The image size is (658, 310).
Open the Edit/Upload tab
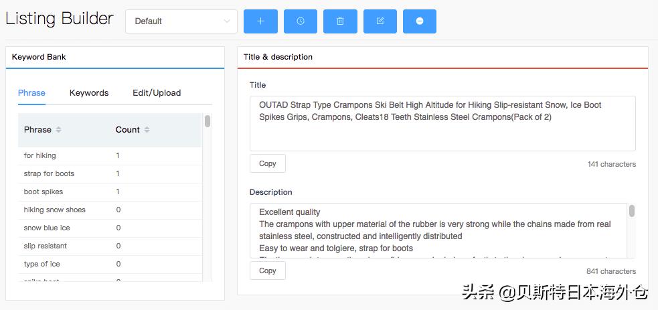point(157,93)
